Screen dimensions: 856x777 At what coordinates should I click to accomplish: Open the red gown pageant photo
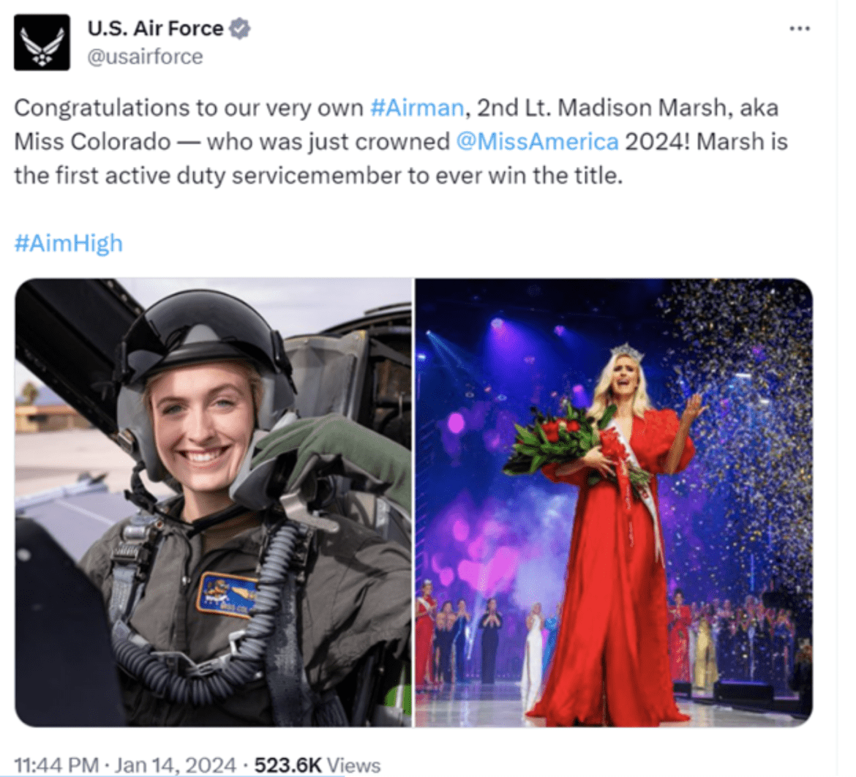coord(614,502)
